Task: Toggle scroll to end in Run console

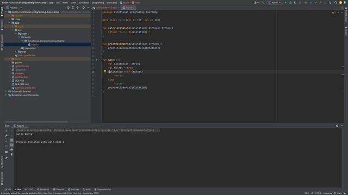Action: [x=11, y=145]
